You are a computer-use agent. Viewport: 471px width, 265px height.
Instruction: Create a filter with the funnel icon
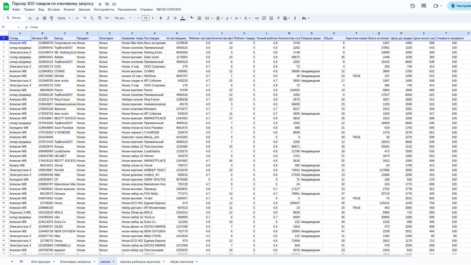tap(279, 18)
